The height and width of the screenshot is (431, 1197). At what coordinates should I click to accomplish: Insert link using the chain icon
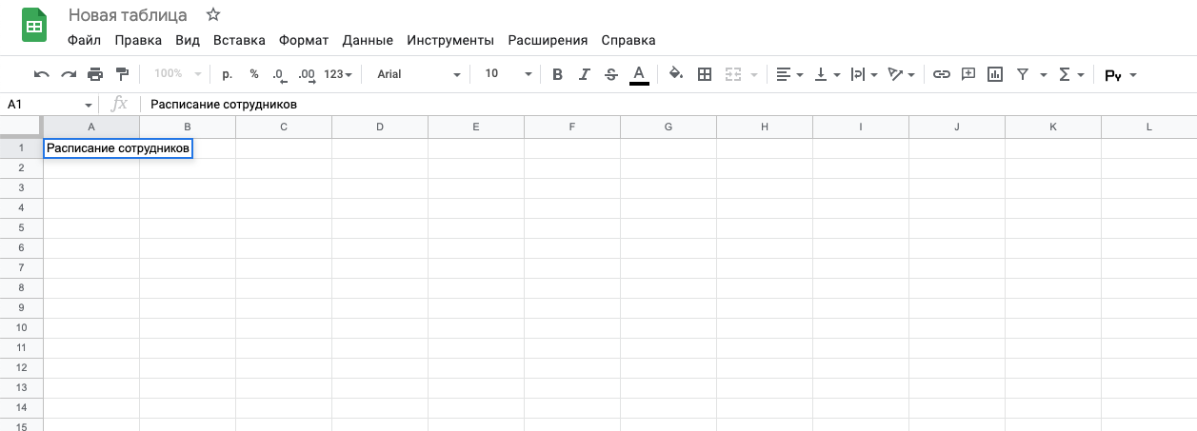[x=941, y=74]
